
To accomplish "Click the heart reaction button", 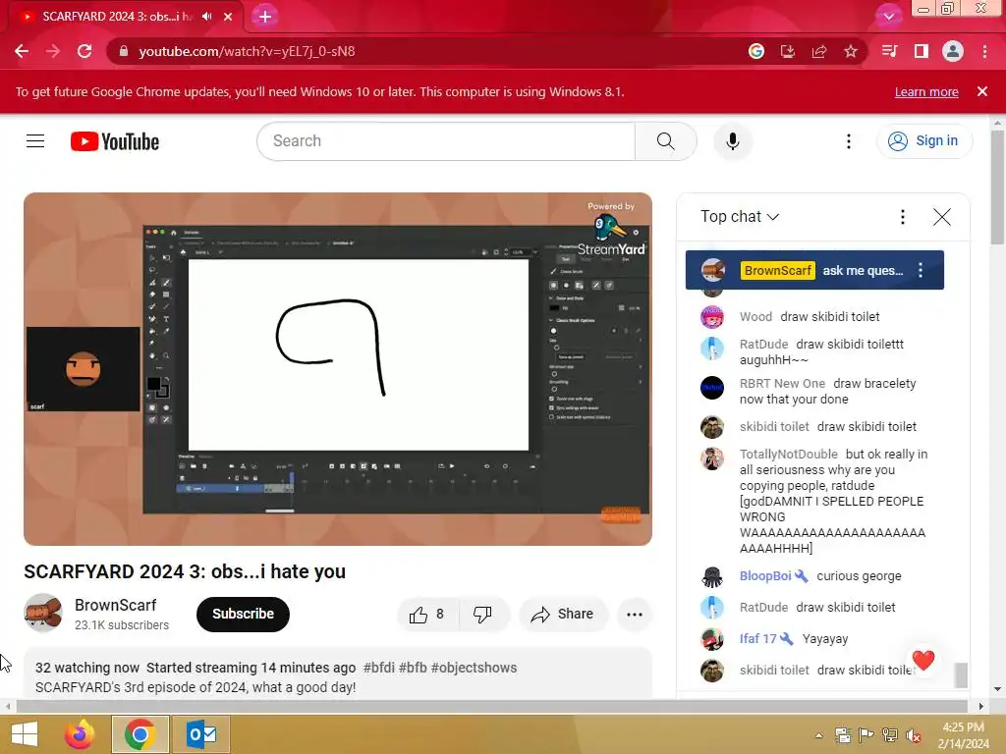I will (923, 660).
